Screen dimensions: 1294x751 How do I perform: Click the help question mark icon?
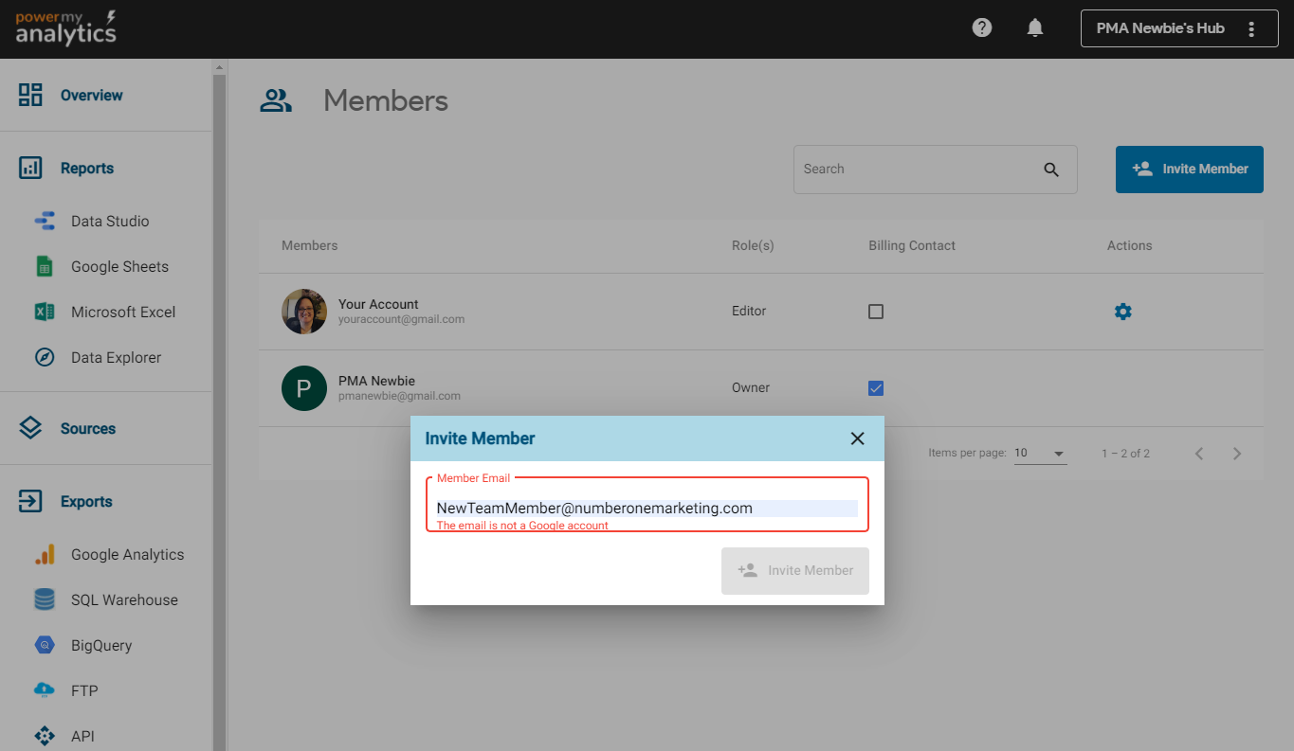[982, 28]
